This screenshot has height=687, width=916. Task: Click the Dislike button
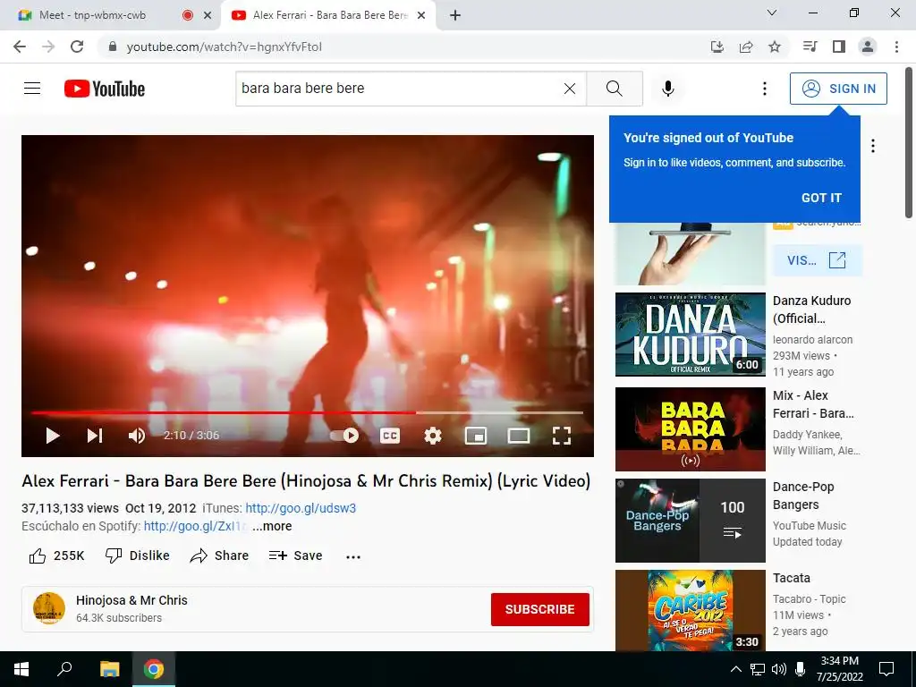(x=137, y=556)
